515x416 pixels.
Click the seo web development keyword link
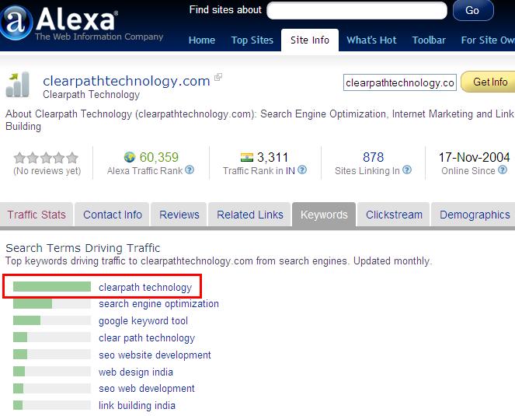click(147, 388)
